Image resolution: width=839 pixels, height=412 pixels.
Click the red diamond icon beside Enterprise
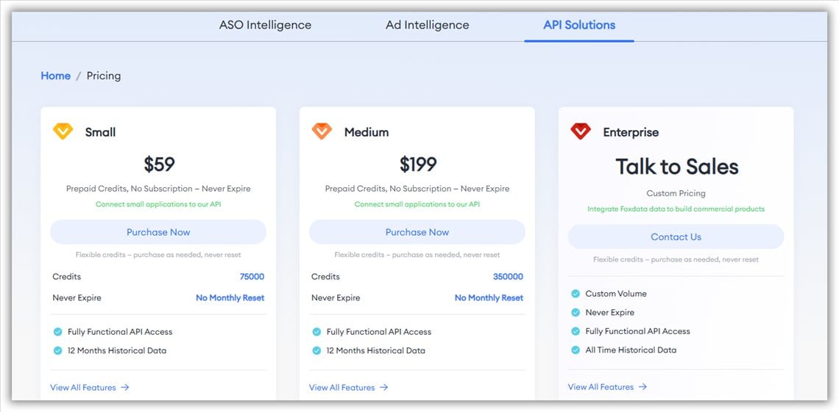pos(581,131)
